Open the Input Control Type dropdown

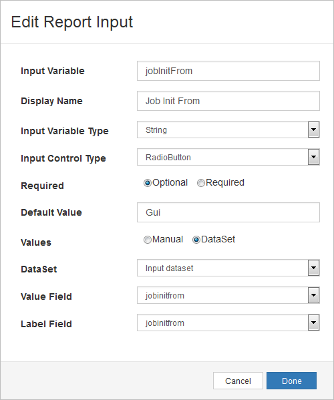(228, 157)
